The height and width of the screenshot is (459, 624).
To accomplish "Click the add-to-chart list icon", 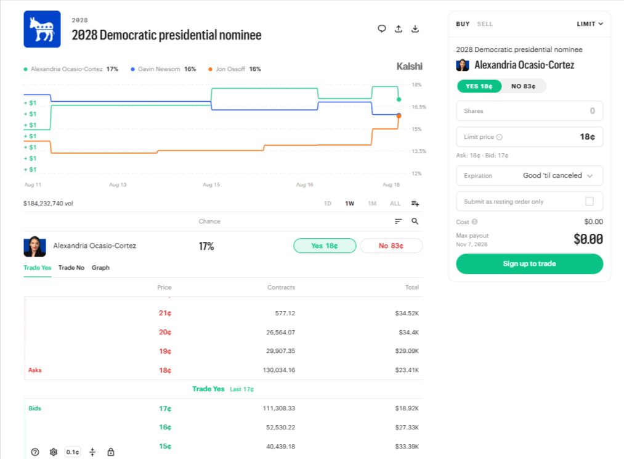I will [415, 204].
